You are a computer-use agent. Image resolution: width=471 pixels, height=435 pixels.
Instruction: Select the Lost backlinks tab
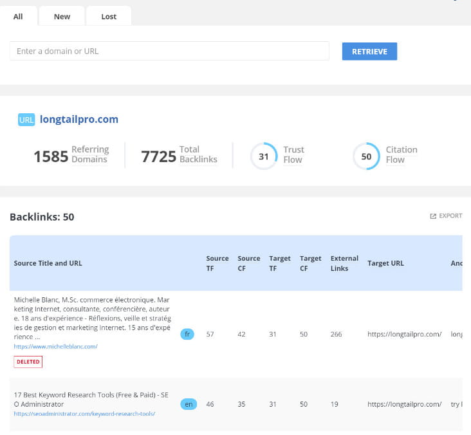click(109, 17)
